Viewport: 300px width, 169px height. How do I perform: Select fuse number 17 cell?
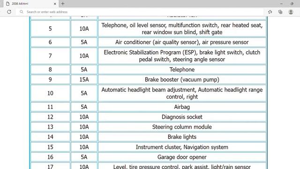(50, 166)
